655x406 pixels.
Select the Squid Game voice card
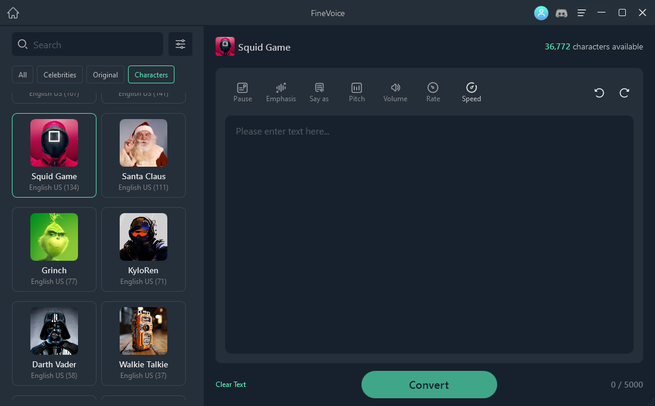pyautogui.click(x=54, y=155)
